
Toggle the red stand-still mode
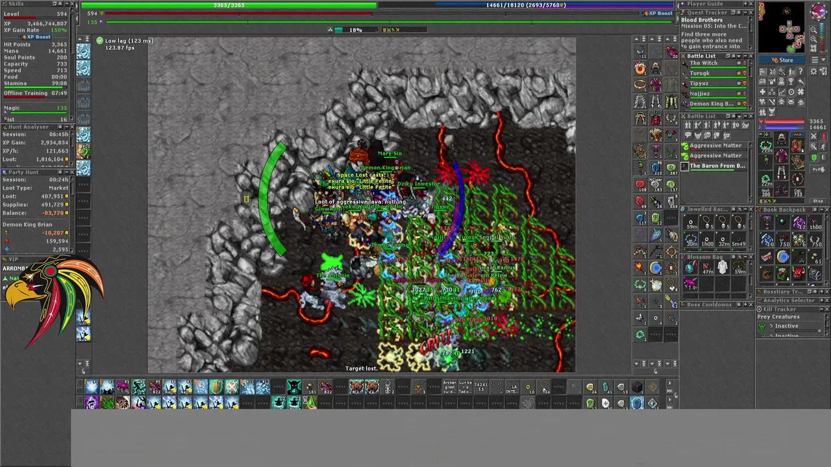823,136
